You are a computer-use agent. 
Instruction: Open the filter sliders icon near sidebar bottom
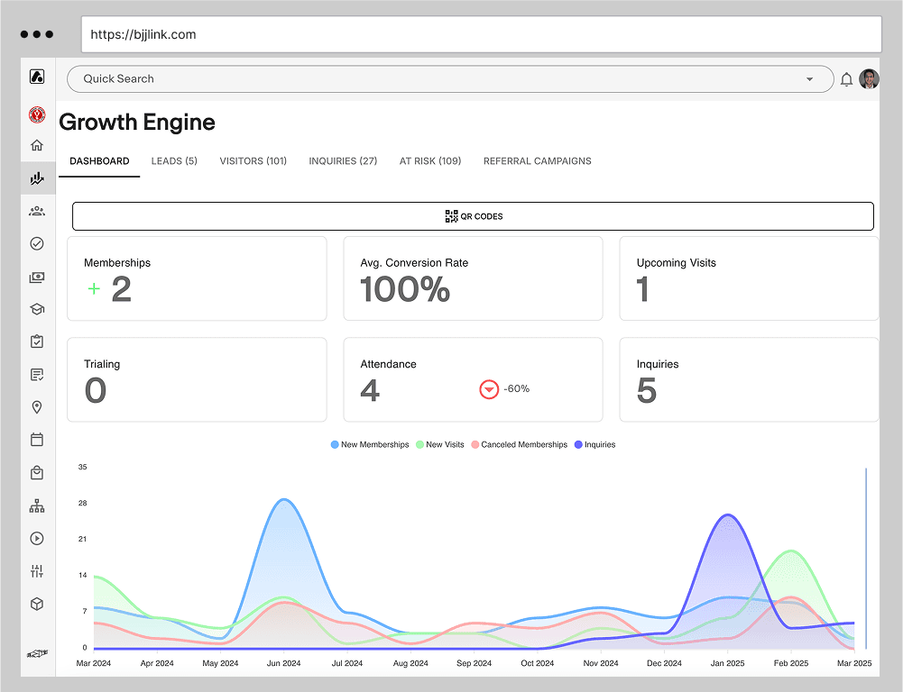pyautogui.click(x=37, y=570)
